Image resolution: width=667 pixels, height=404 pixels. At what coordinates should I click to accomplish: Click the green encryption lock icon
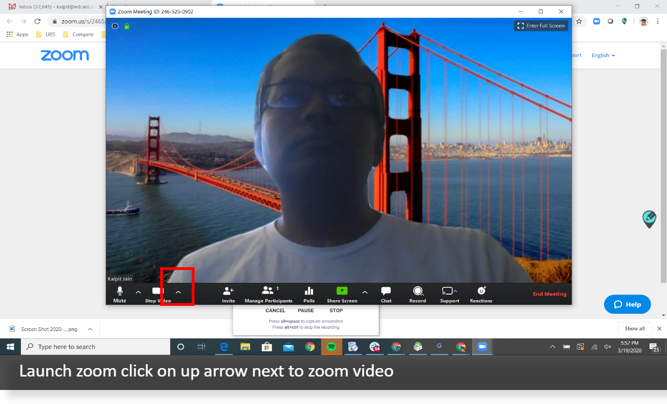click(127, 26)
